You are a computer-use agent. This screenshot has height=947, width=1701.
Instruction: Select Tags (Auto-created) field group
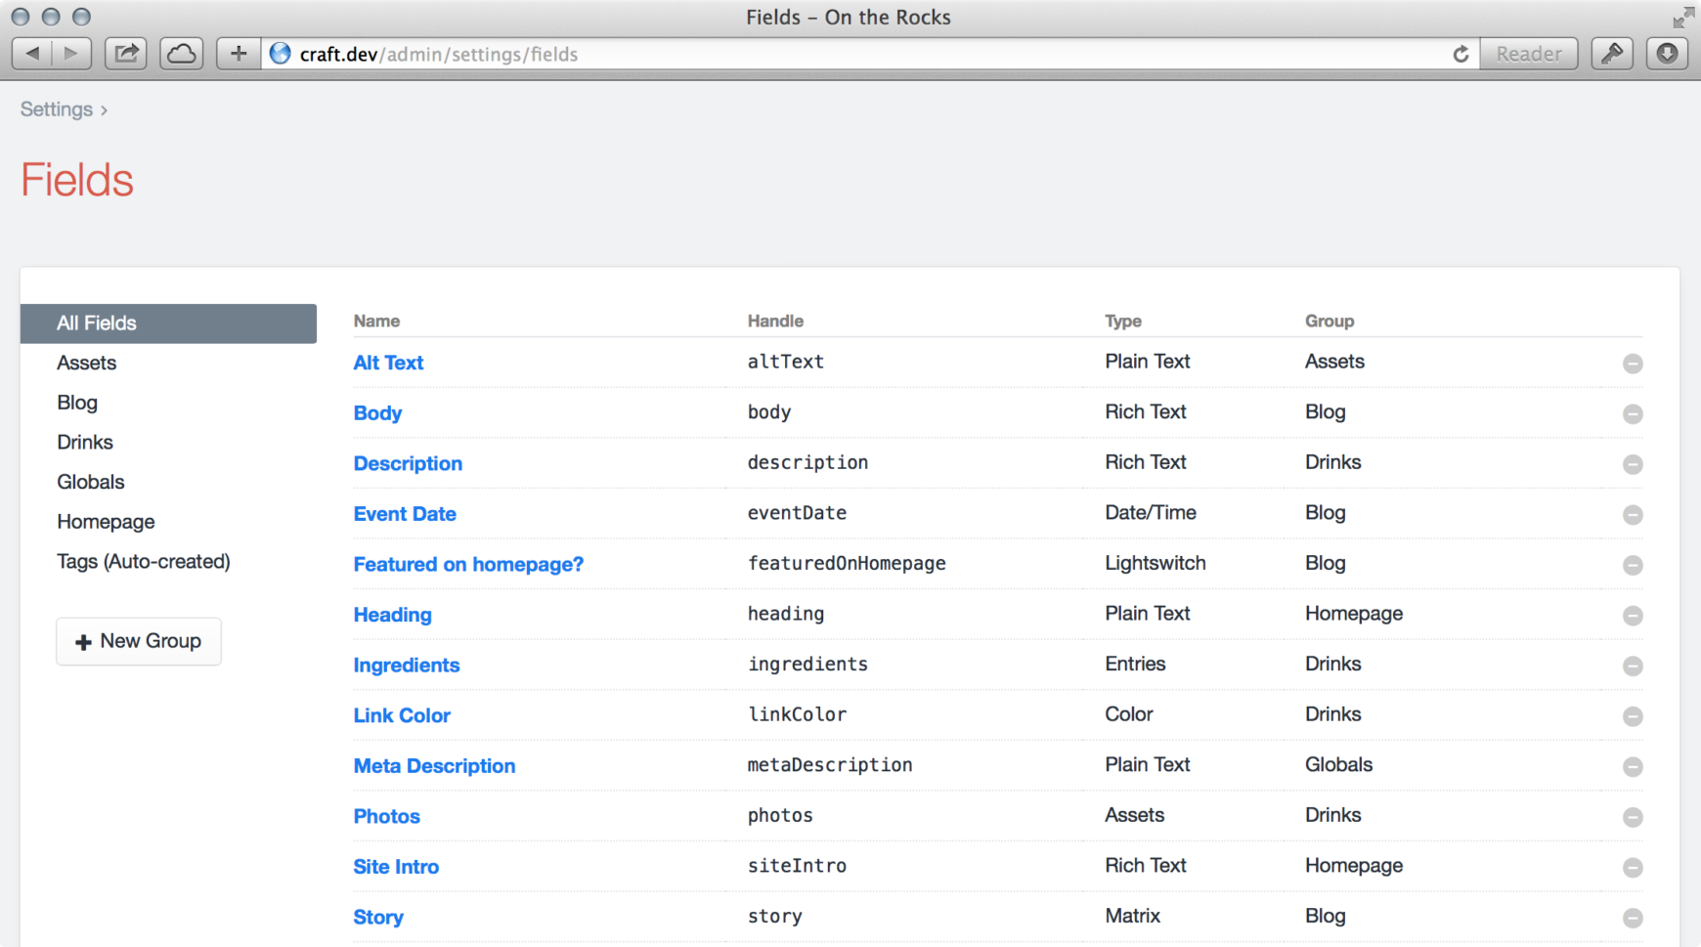coord(144,562)
